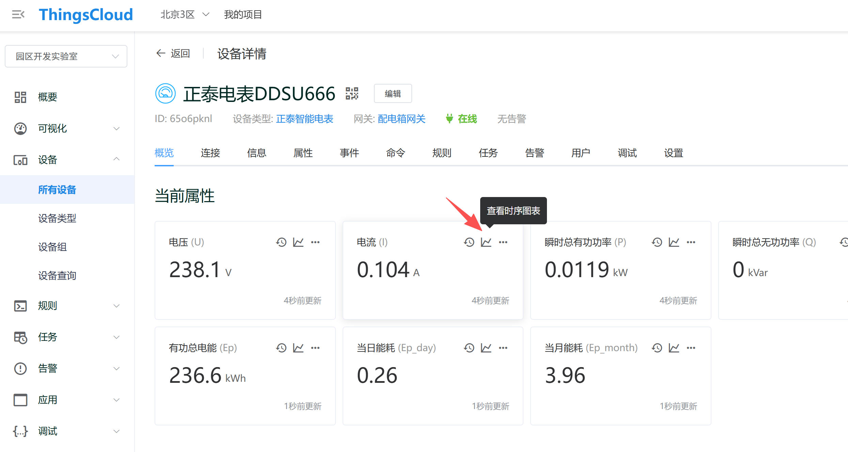
Task: Open the 正泰智能电表 device type link
Action: (304, 119)
